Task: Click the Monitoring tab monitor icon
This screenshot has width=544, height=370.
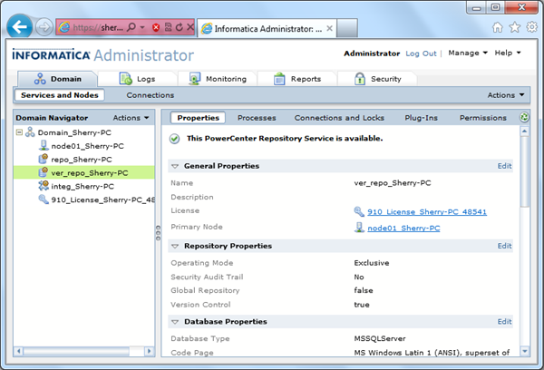Action: (x=195, y=79)
